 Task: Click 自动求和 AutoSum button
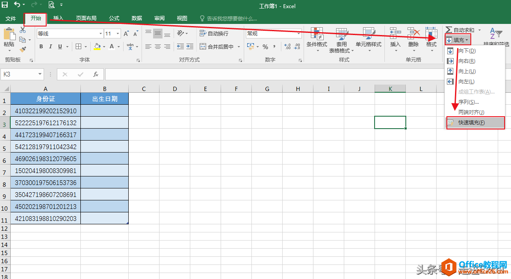[x=460, y=30]
